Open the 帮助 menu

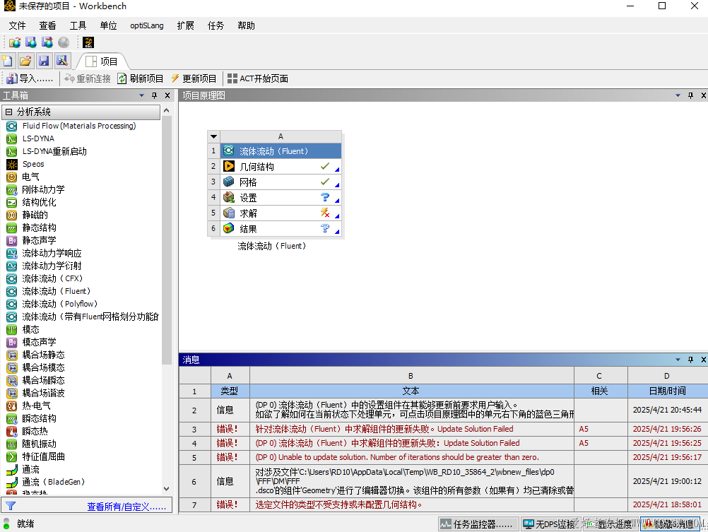[246, 25]
